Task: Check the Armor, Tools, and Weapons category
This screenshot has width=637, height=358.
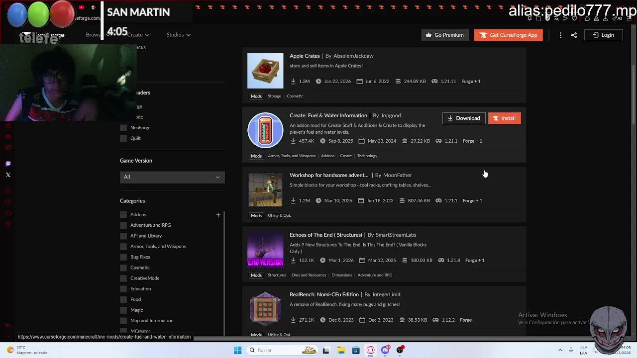Action: tap(123, 247)
